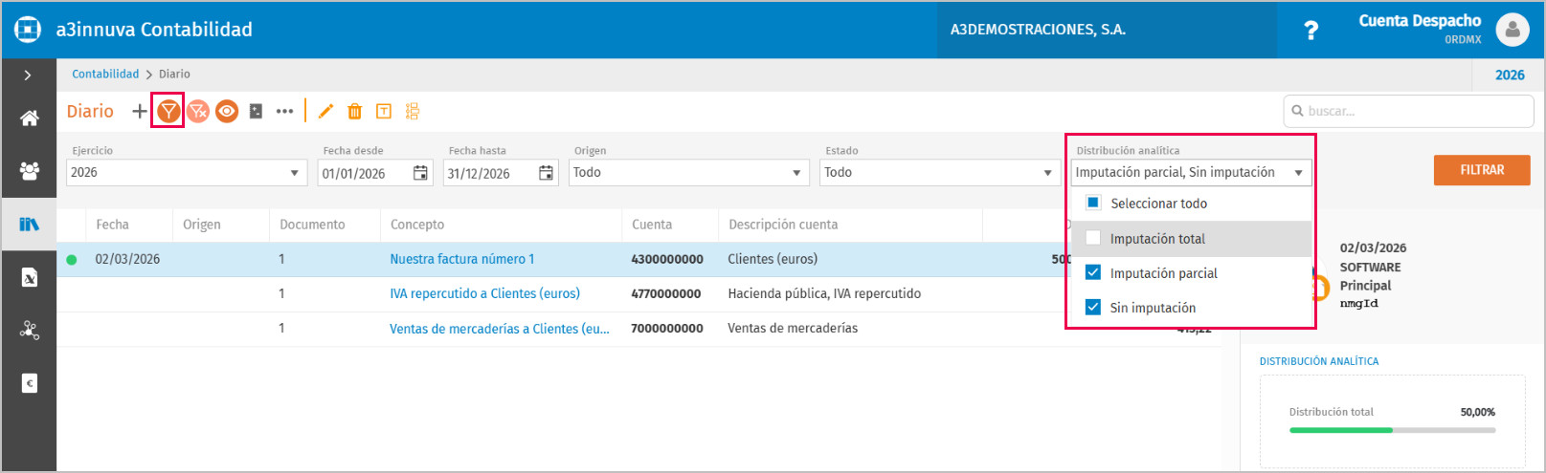Open the Excel document sidebar icon
Viewport: 1546px width, 473px height.
pyautogui.click(x=30, y=277)
